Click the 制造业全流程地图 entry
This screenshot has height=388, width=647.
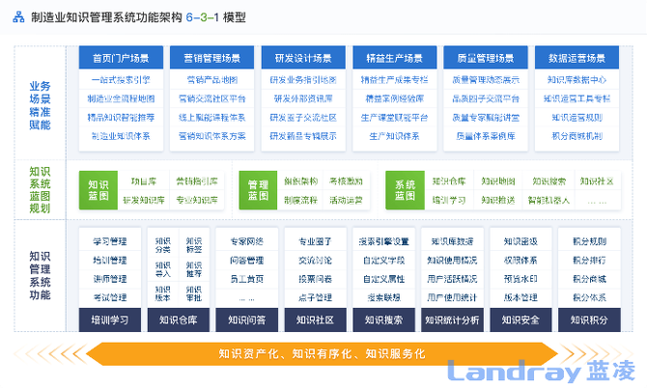121,98
